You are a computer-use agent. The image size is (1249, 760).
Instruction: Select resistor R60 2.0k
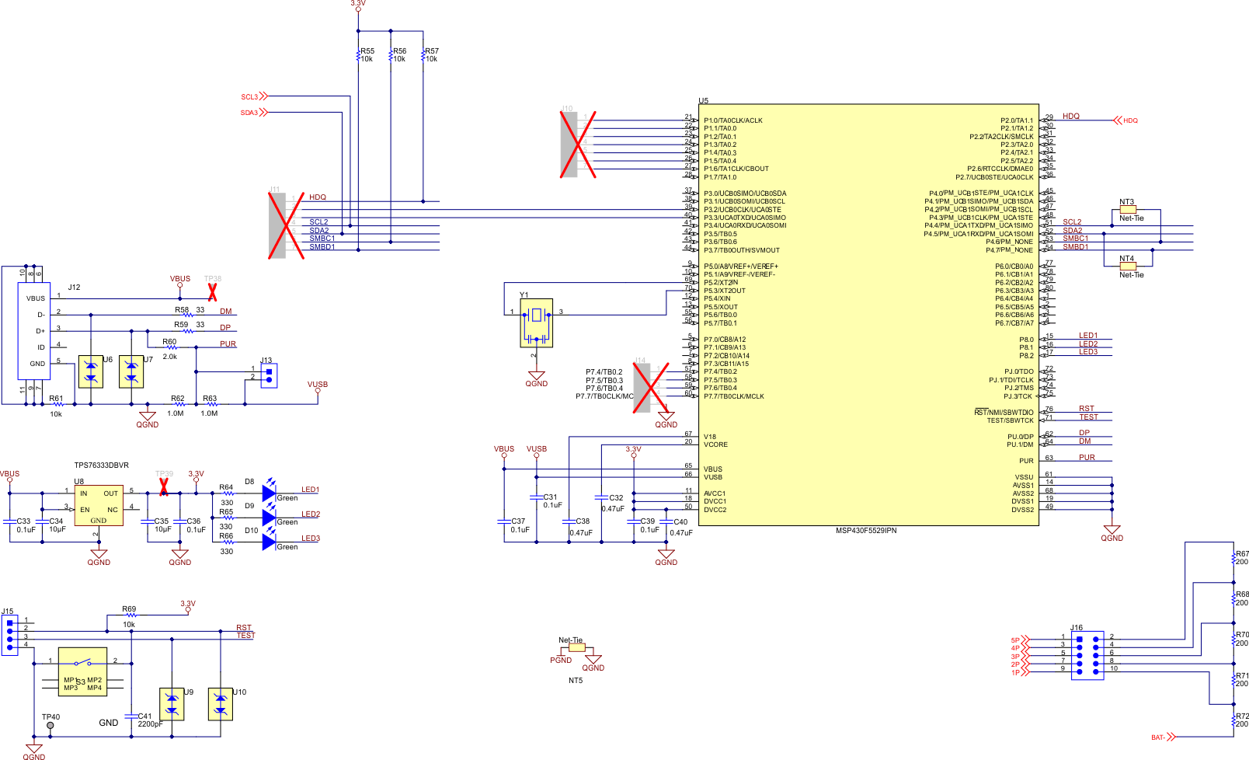click(172, 347)
